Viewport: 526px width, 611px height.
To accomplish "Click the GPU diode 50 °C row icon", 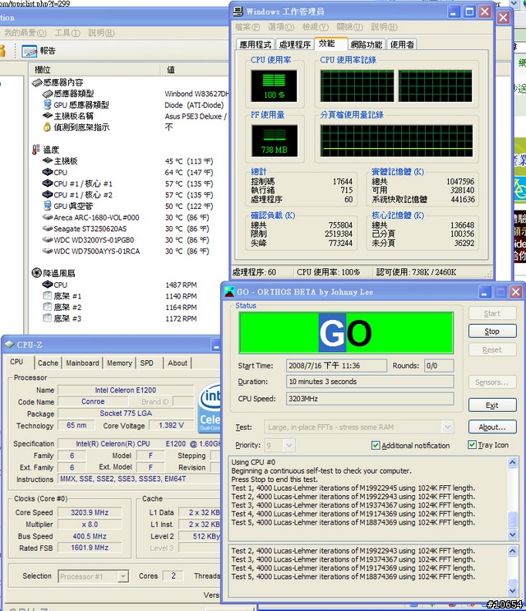I will [x=48, y=206].
